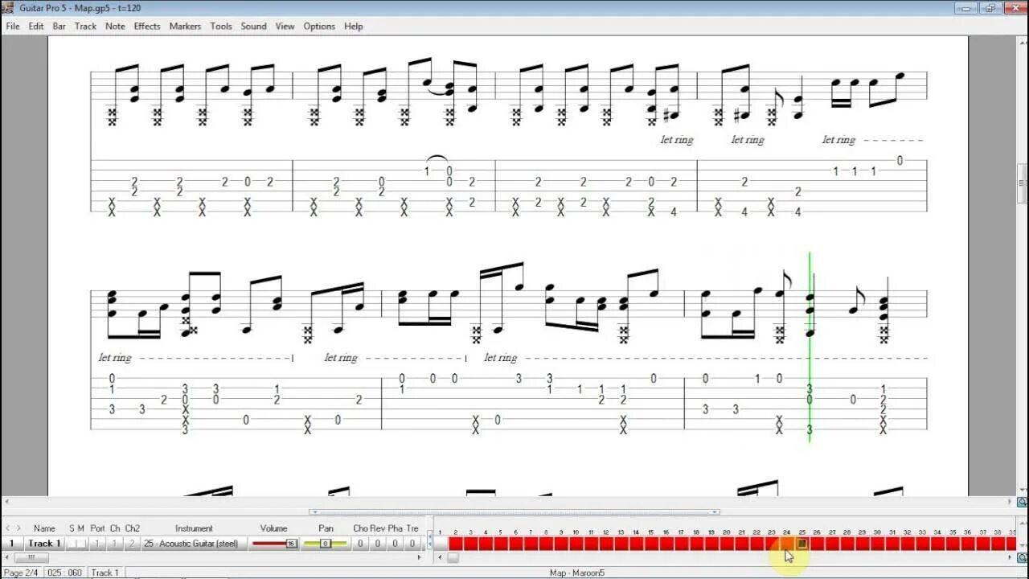The image size is (1029, 579).
Task: Click the Chorus value for Track 1
Action: [x=360, y=544]
